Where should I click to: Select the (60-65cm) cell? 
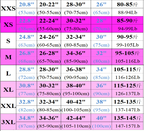click(x=49, y=45)
